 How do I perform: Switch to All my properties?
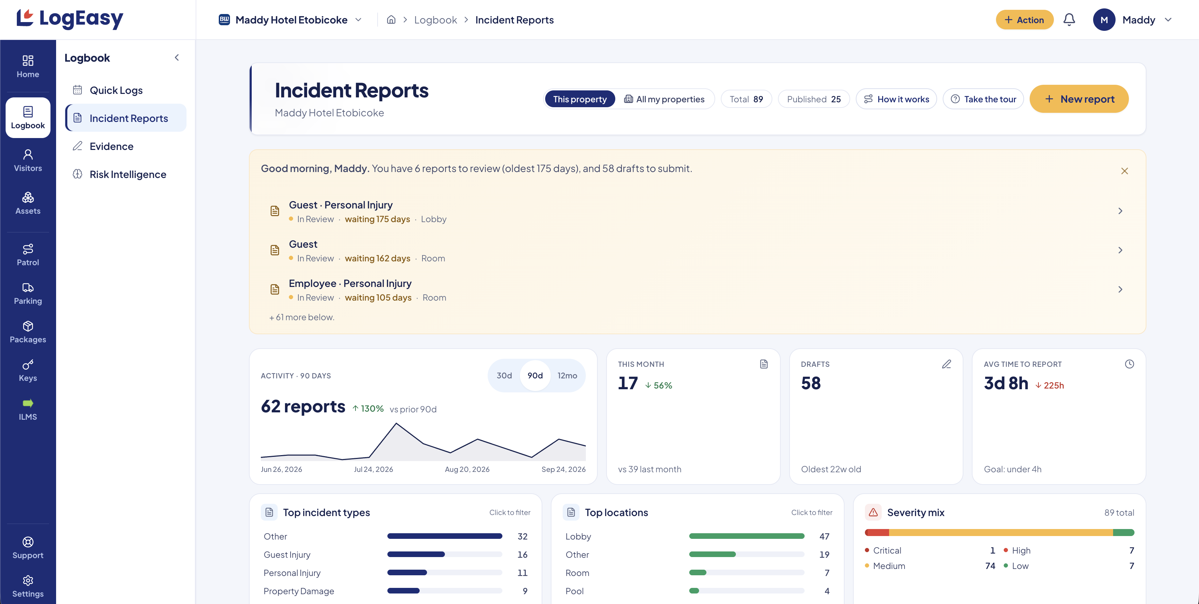pos(664,99)
